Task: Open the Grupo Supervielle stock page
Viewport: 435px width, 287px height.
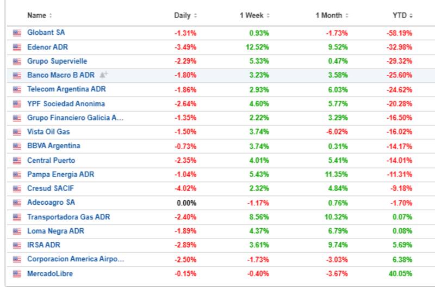Action: click(x=57, y=61)
